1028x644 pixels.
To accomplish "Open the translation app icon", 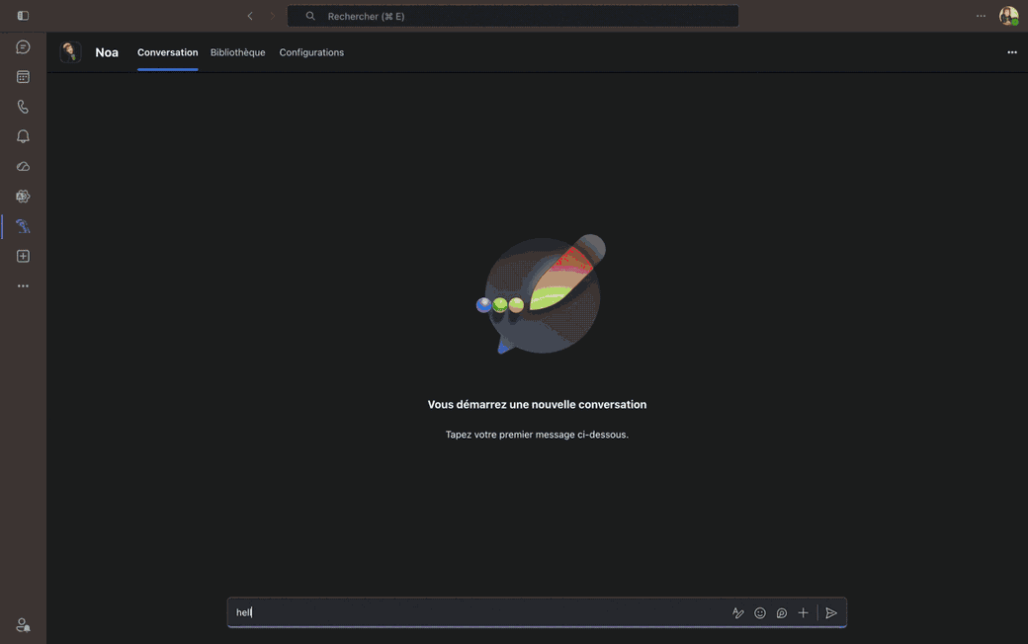I will pos(23,197).
